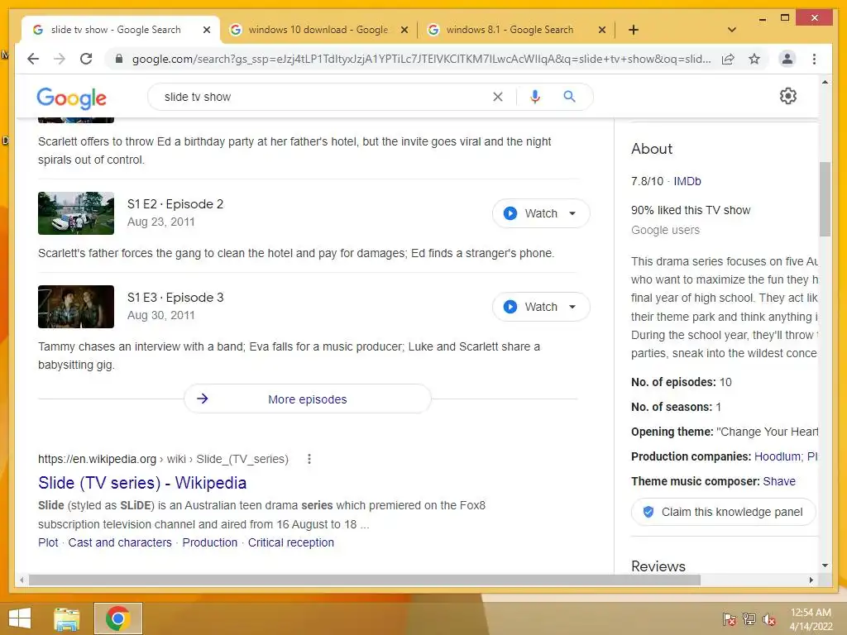This screenshot has width=847, height=635.
Task: Click the Chrome taskbar icon
Action: [117, 618]
